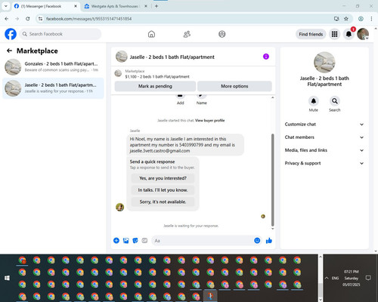Switch to the Westgate Apts & Townhouses tab

pyautogui.click(x=116, y=6)
